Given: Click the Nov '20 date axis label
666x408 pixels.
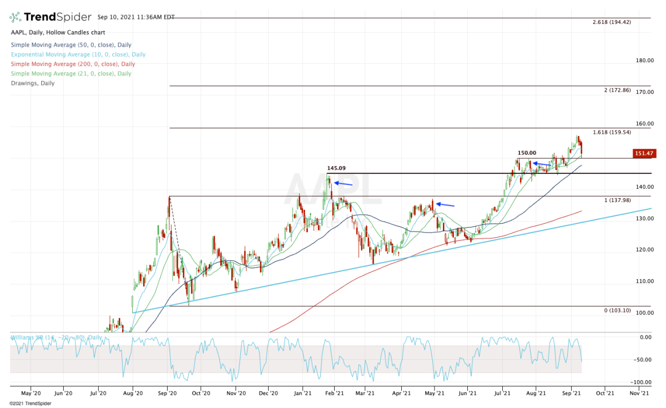Looking at the screenshot, I should click(x=236, y=393).
